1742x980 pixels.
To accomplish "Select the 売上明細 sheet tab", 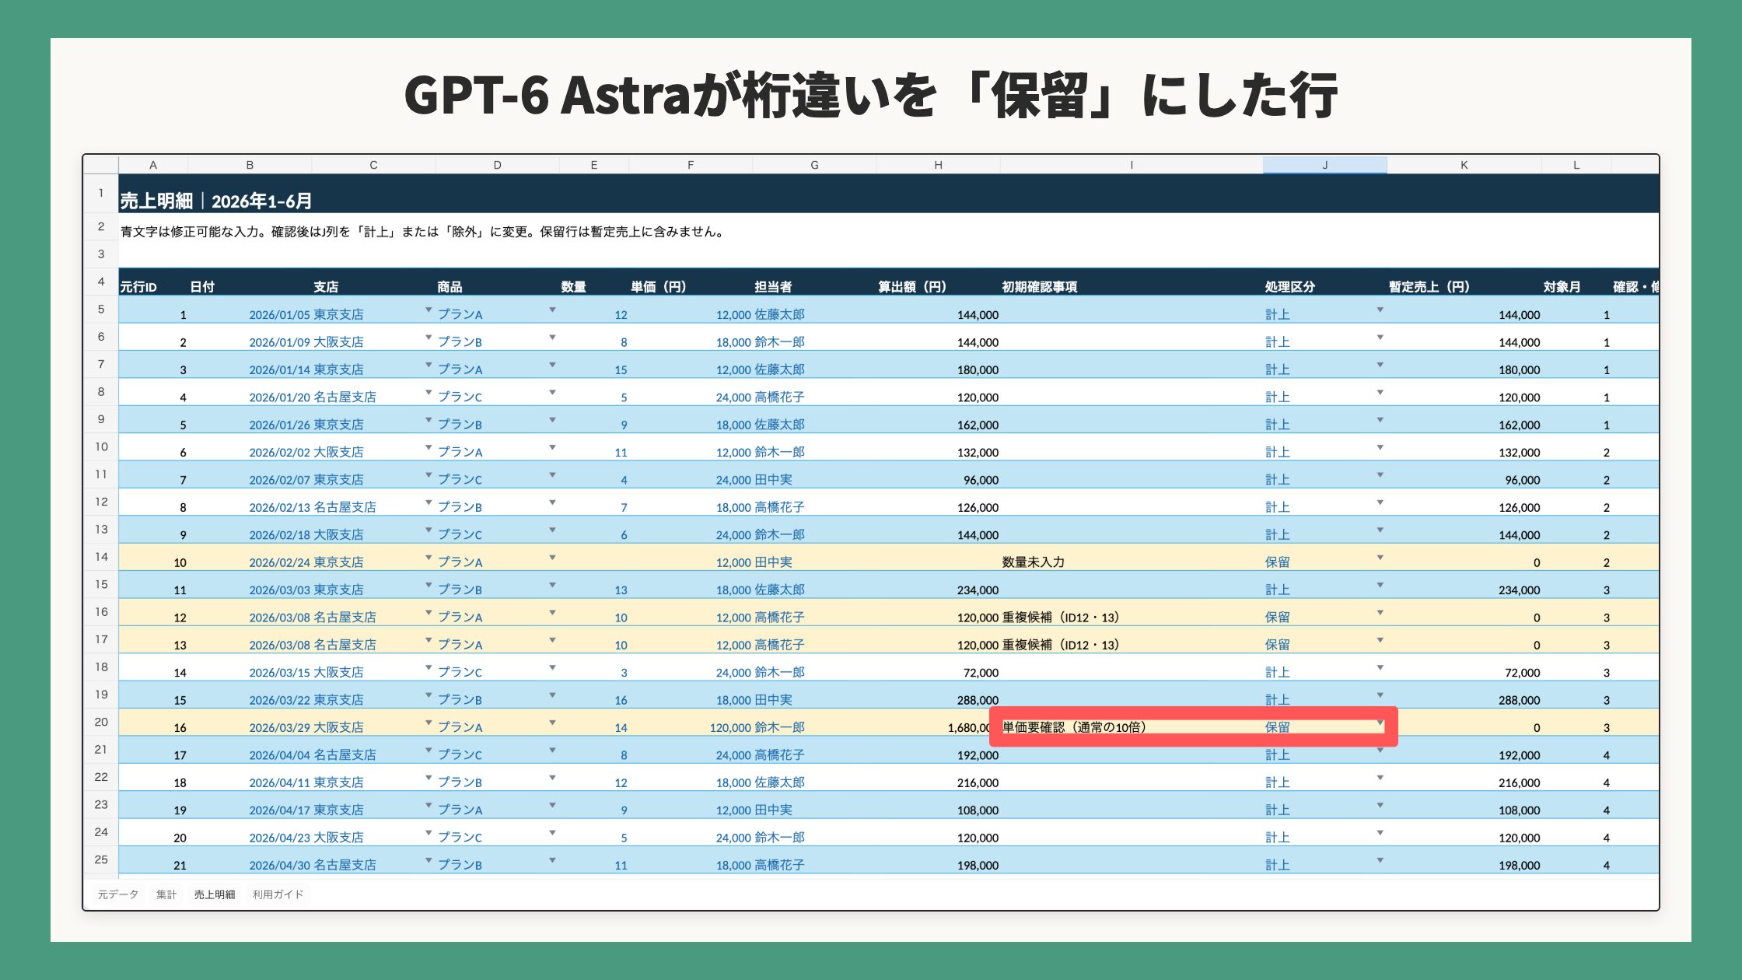I will coord(215,894).
